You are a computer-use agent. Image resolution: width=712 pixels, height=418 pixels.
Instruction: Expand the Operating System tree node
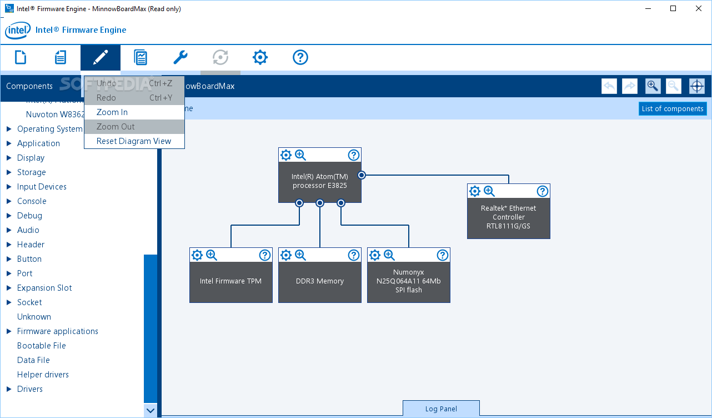(9, 129)
